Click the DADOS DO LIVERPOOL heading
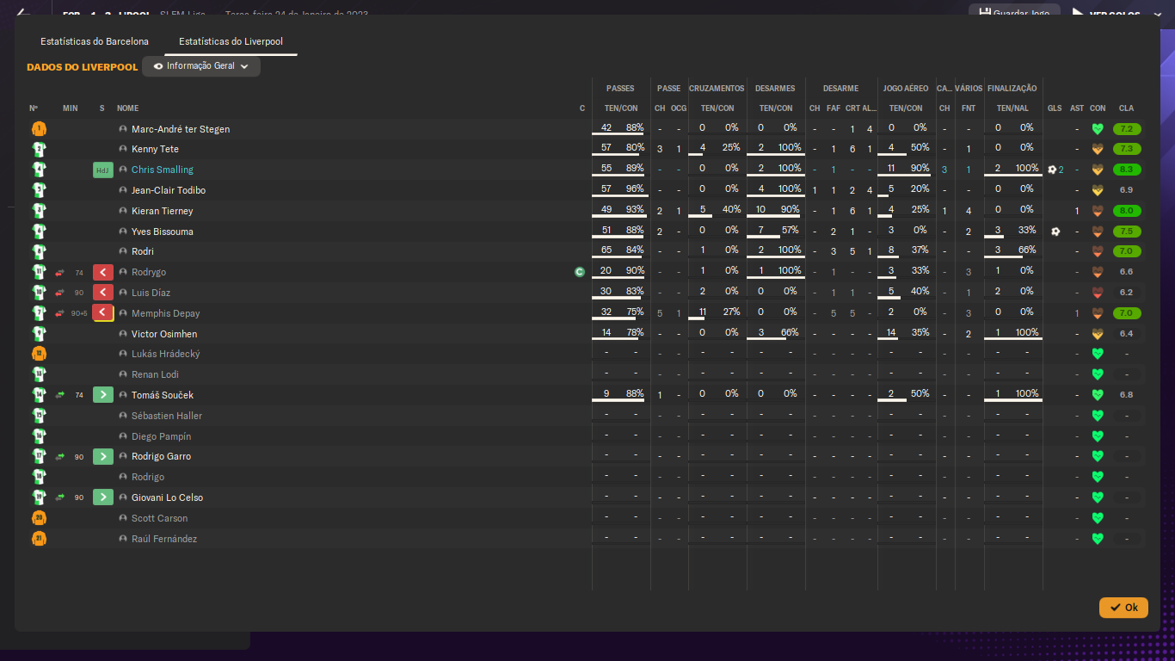 82,66
